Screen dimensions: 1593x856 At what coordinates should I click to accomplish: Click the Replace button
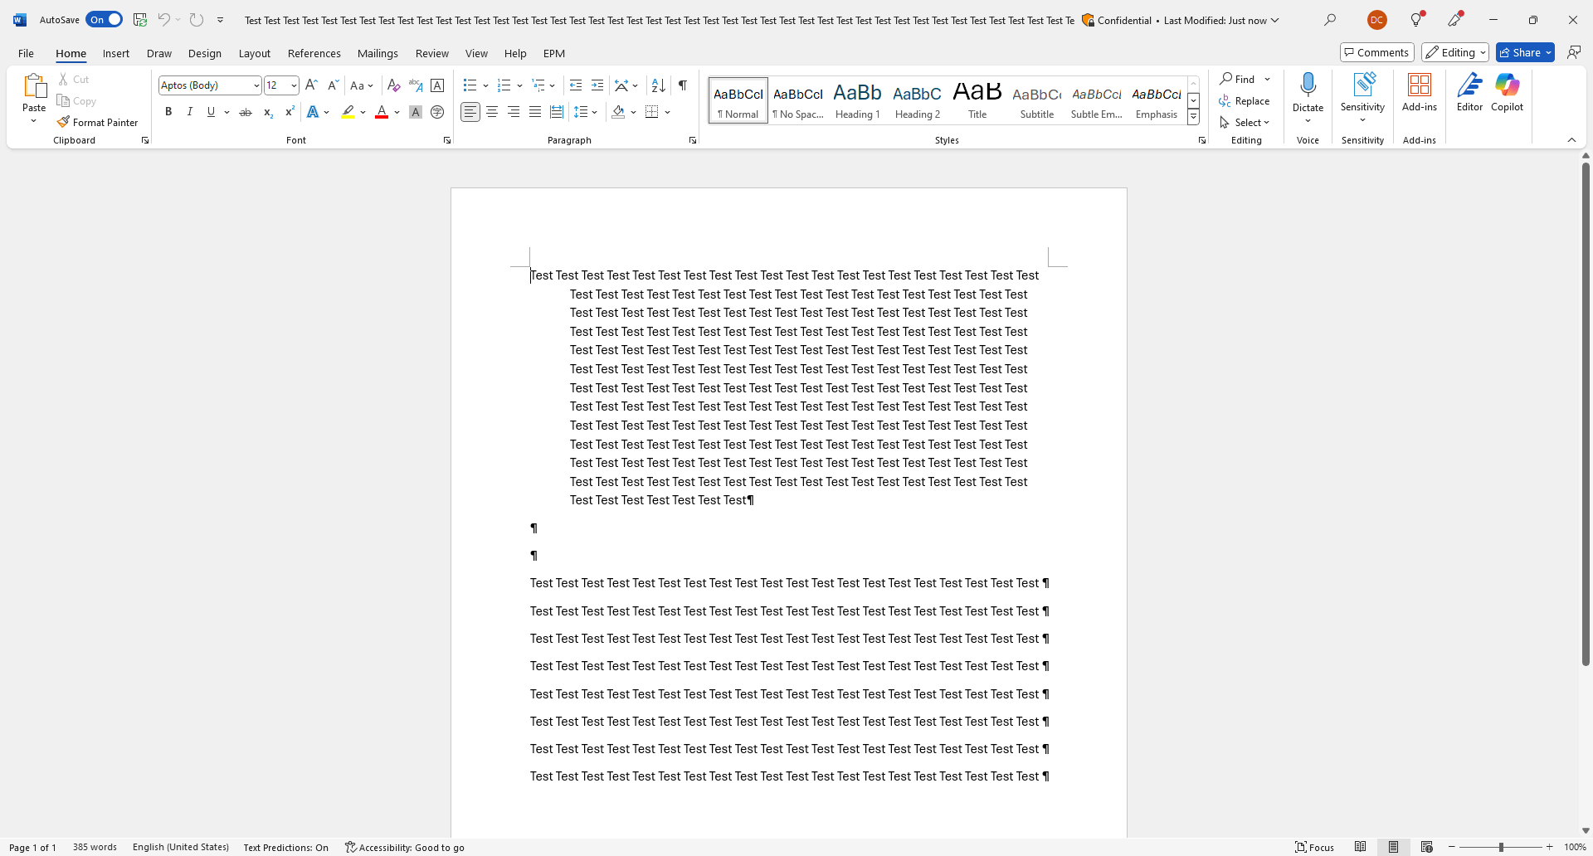coord(1245,101)
